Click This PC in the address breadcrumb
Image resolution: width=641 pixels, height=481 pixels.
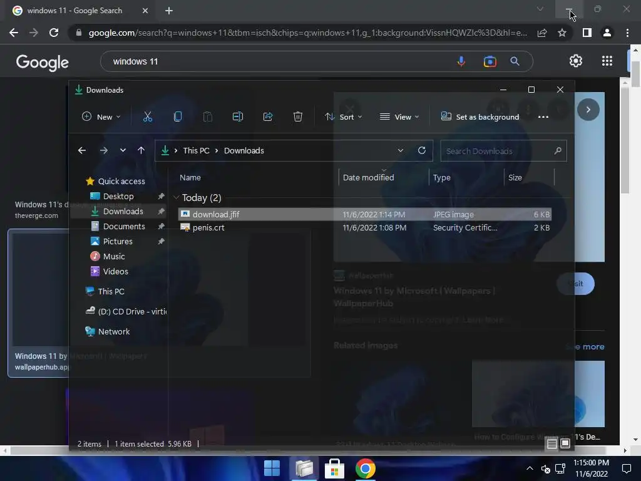(x=196, y=150)
